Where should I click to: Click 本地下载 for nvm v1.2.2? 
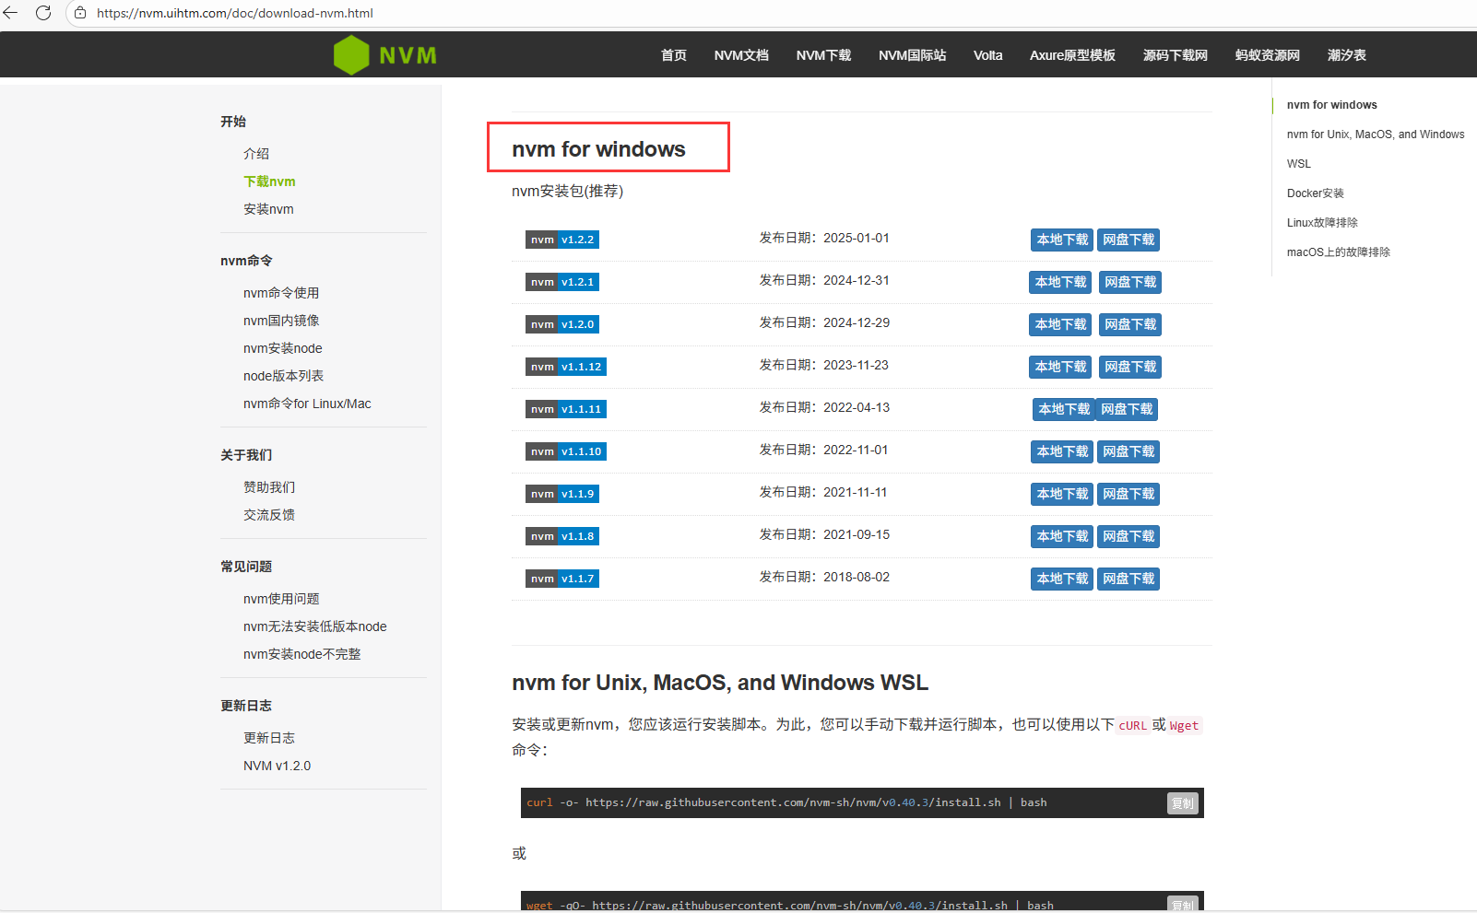1062,240
